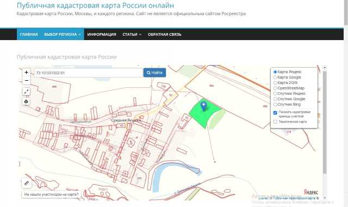
Task: Expand the Статьи dropdown menu
Action: [132, 35]
